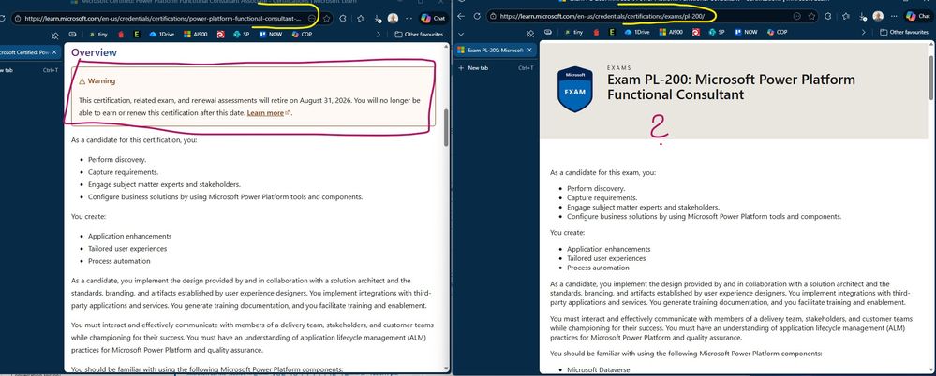Open the tiny bookmark in left window
Image resolution: width=936 pixels, height=376 pixels.
point(100,34)
